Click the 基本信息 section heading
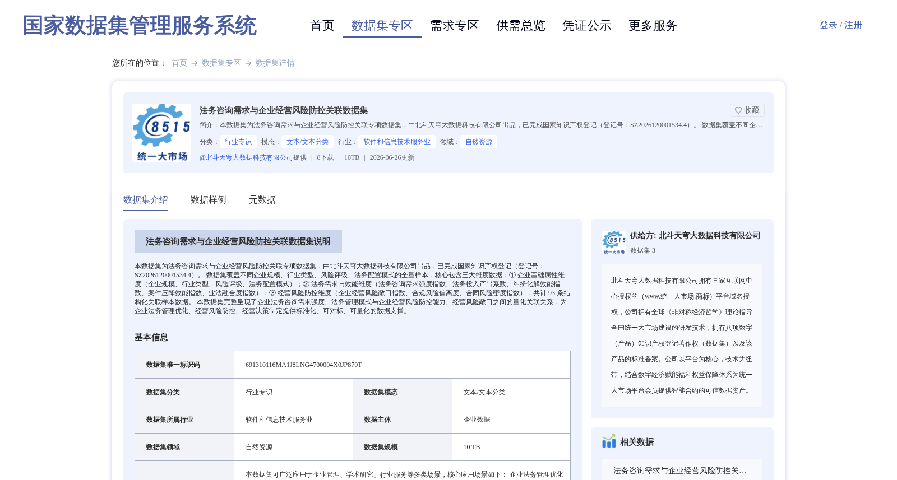897x480 pixels. click(x=151, y=338)
